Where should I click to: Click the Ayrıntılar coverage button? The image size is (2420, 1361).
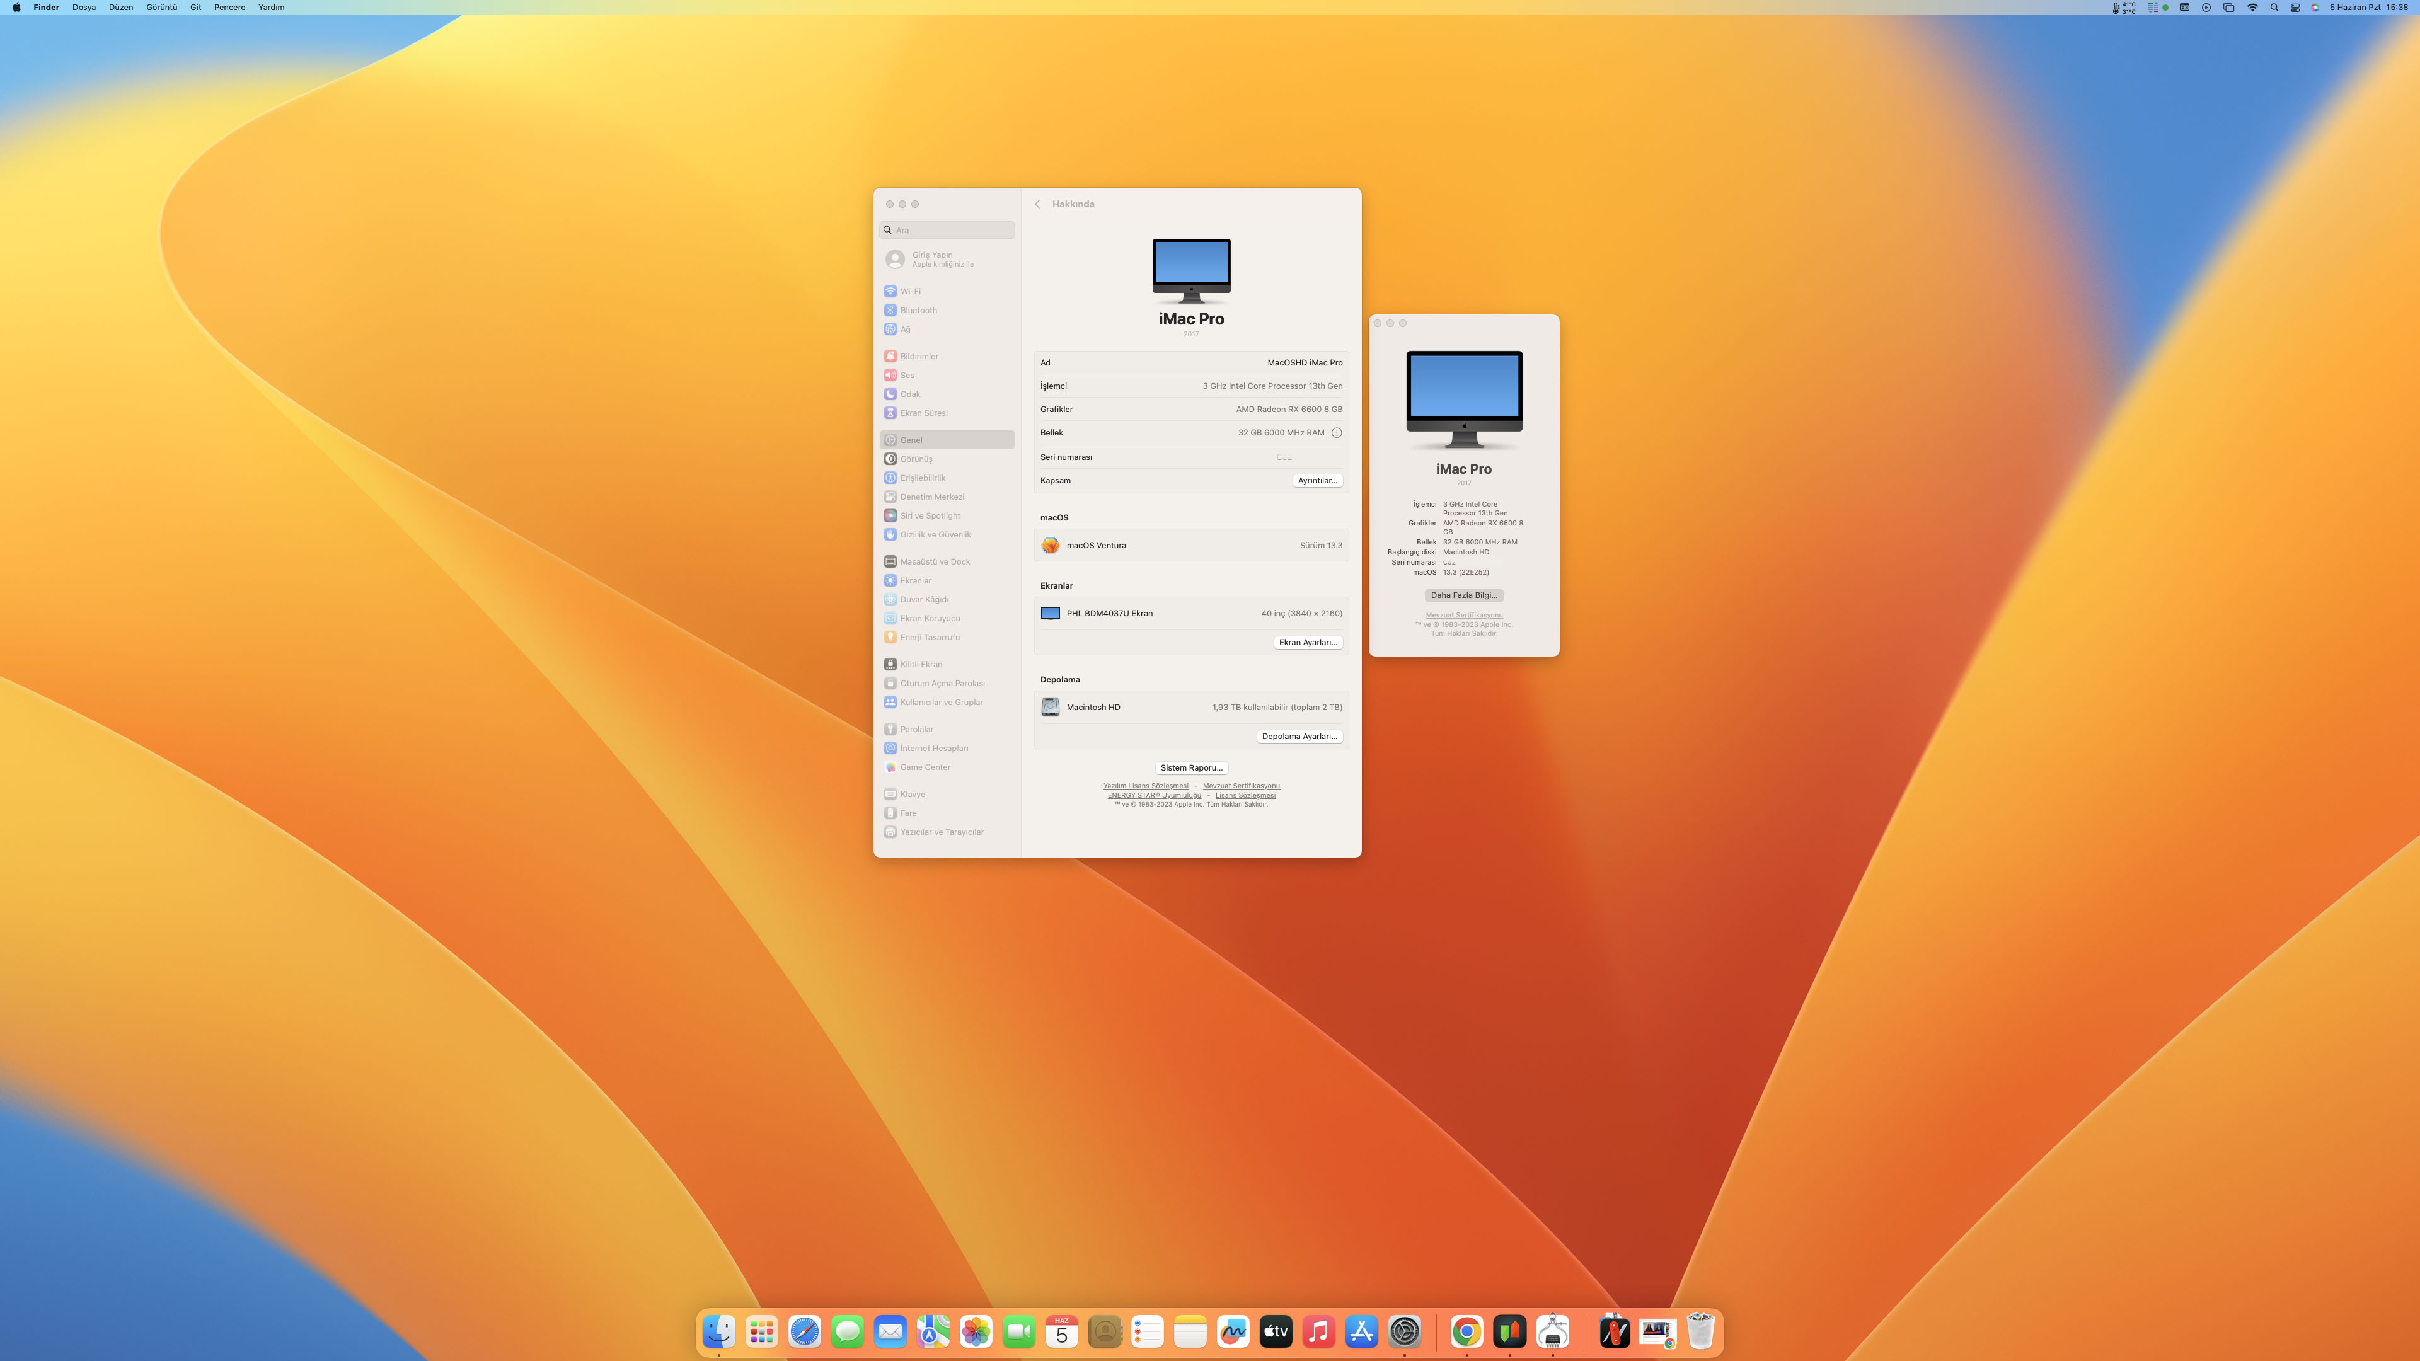[x=1317, y=480]
